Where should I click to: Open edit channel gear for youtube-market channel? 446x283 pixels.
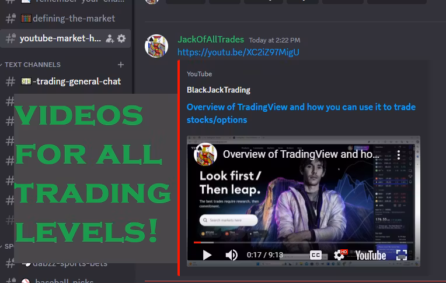tap(121, 38)
